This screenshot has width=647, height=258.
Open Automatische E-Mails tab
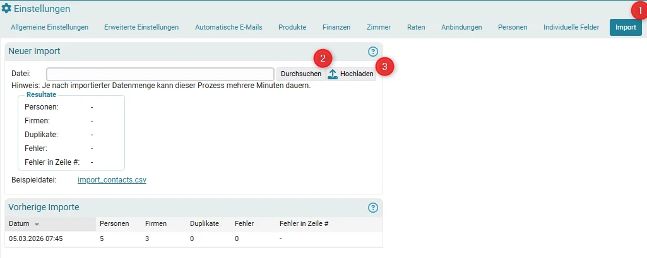click(x=229, y=27)
